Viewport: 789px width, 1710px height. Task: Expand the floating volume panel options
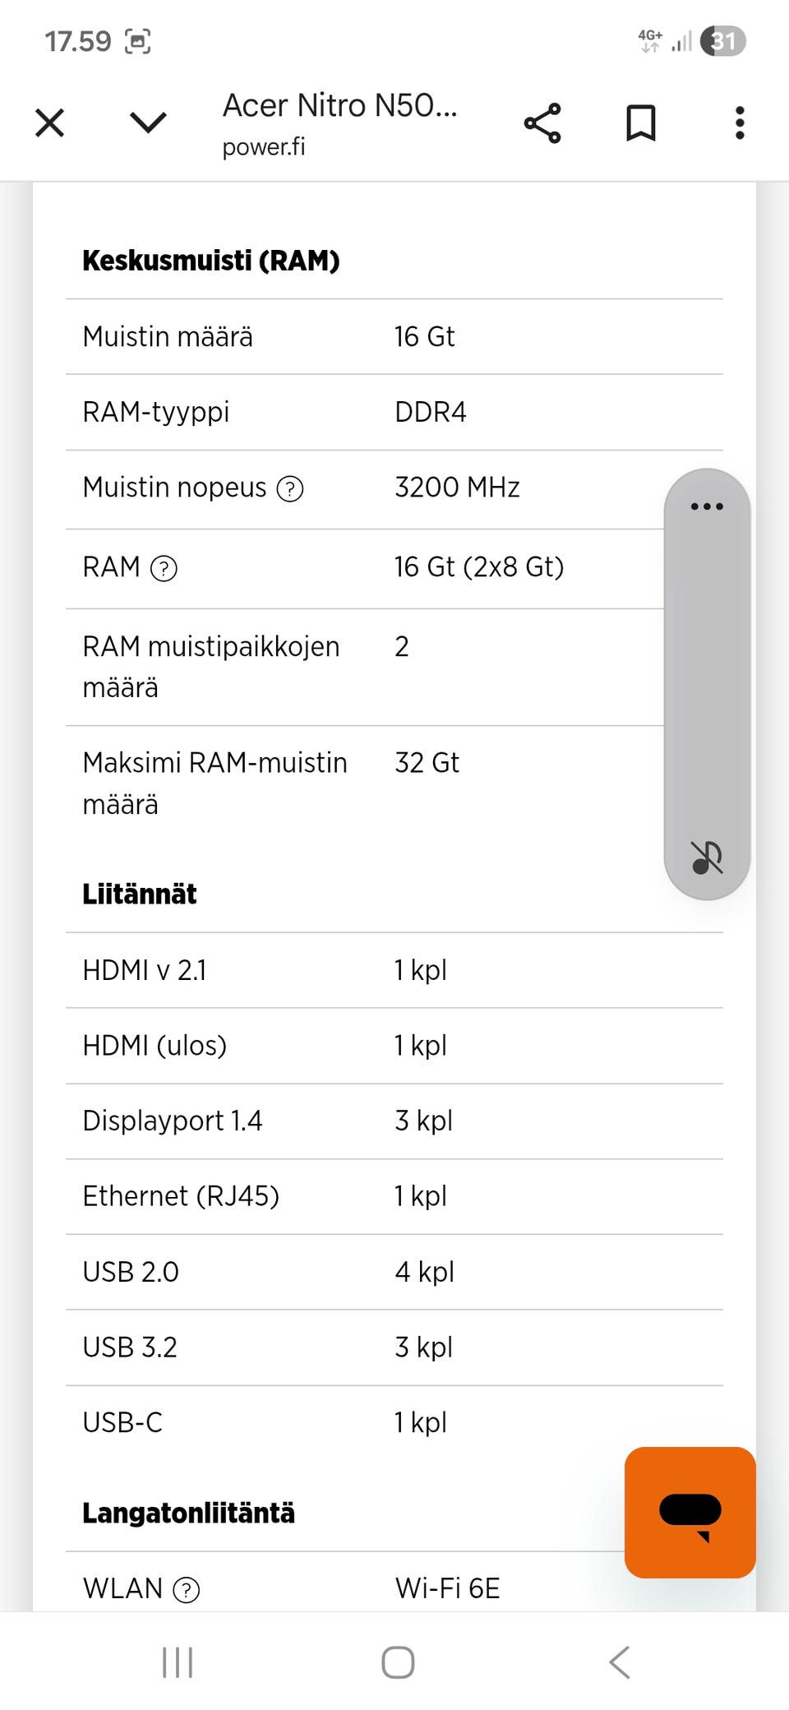707,506
